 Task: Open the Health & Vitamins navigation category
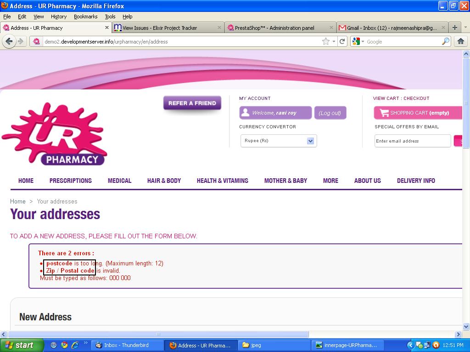pyautogui.click(x=222, y=181)
